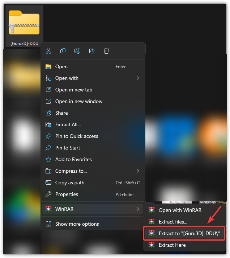Choose Extract All... option
This screenshot has width=230, height=258.
[x=93, y=125]
